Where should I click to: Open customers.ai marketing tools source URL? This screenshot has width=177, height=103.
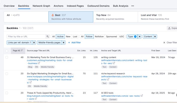coord(50,62)
